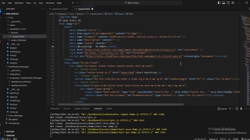This screenshot has height=140, width=250.
Task: Open the Go menu
Action: coord(35,3)
